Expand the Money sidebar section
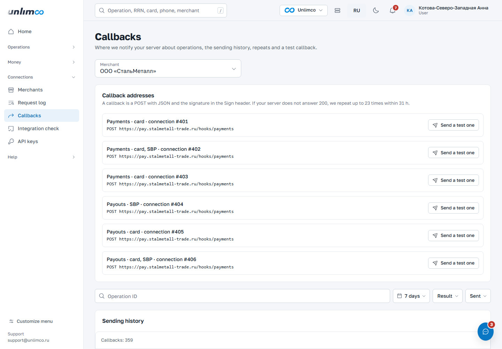Viewport: 502px width, 349px height. (41, 62)
